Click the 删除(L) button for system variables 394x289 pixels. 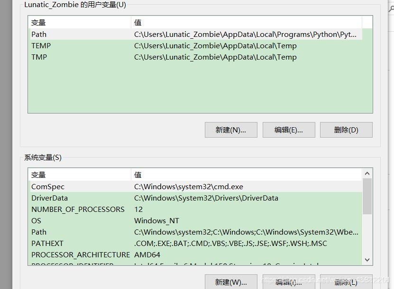(346, 282)
